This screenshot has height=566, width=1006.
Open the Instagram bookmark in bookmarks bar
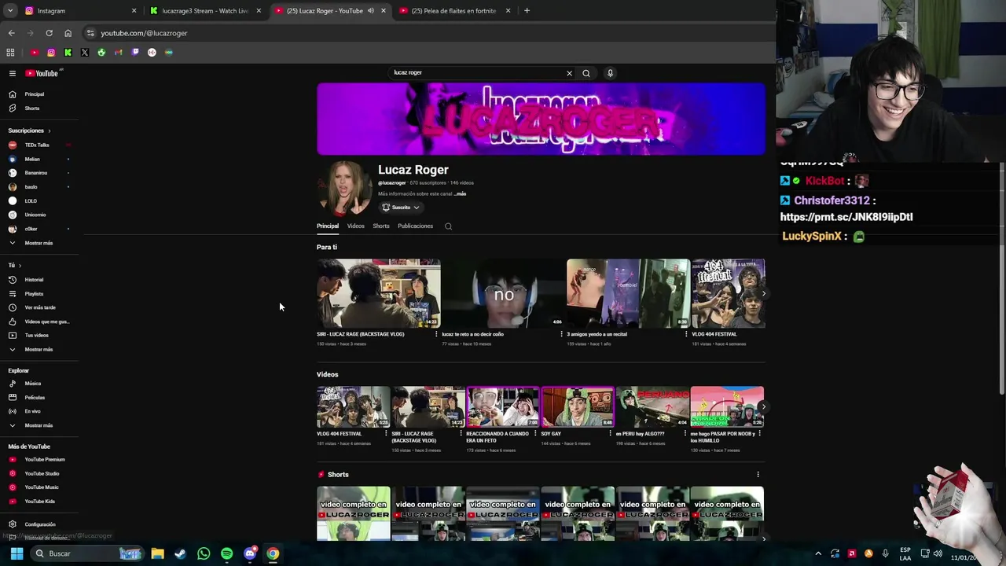tap(51, 53)
